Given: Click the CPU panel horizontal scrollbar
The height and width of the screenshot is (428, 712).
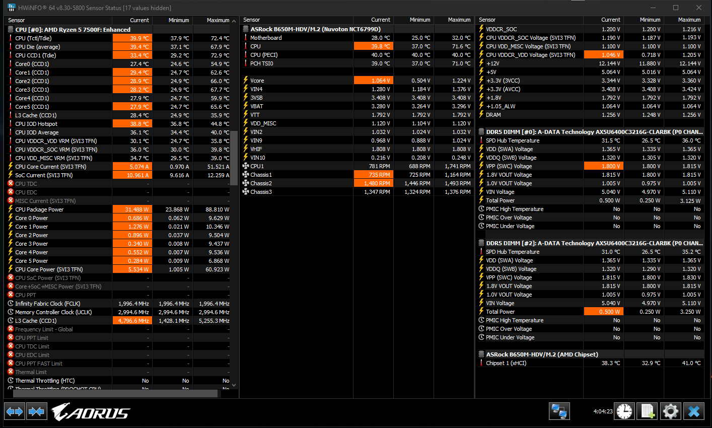Looking at the screenshot, I should (x=116, y=393).
